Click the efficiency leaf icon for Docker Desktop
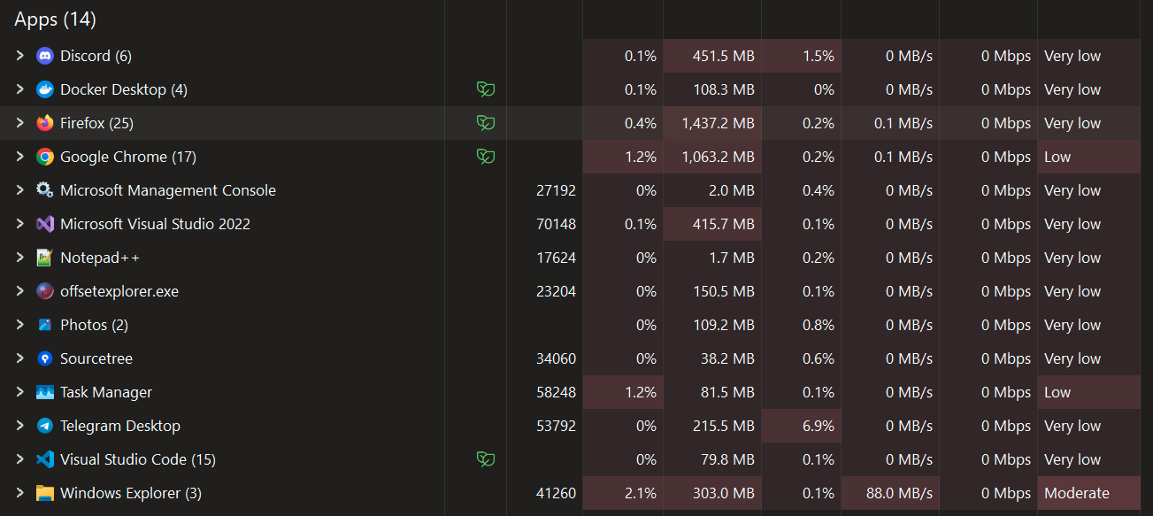The image size is (1153, 516). pos(486,89)
